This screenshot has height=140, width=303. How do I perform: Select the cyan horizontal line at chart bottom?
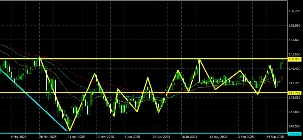click(148, 133)
